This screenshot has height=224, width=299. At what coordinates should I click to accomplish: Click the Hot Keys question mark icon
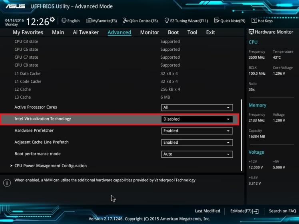254,20
